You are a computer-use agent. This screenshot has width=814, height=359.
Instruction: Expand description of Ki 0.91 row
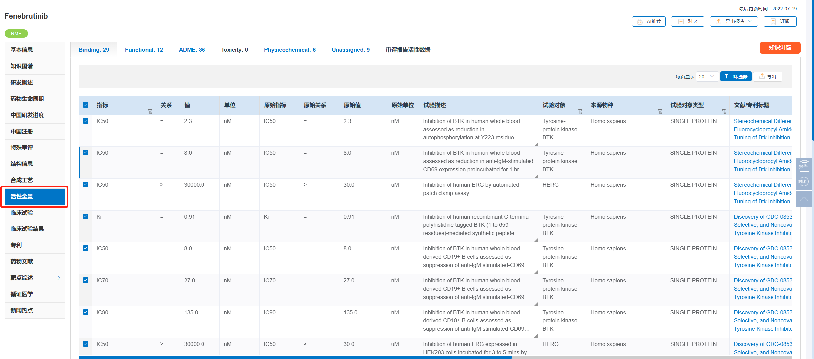point(536,240)
